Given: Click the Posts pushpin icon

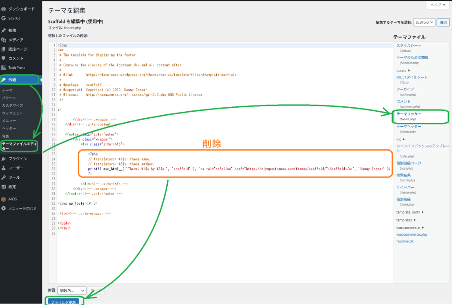Looking at the screenshot, I should (4, 30).
